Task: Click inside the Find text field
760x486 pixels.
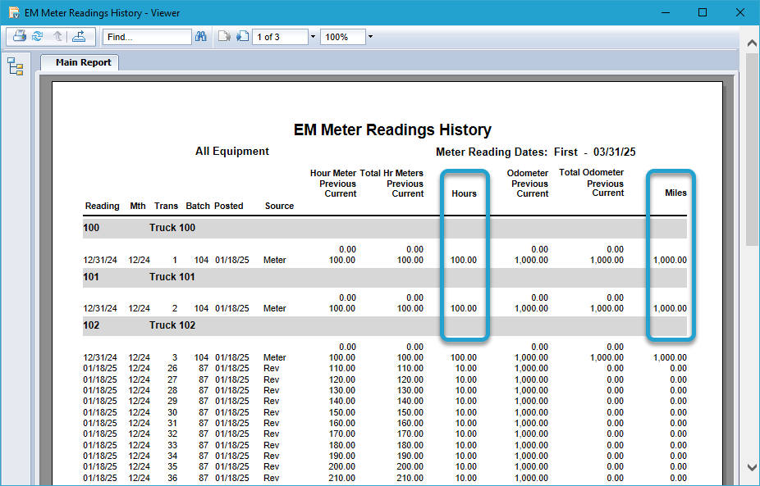Action: pos(147,37)
